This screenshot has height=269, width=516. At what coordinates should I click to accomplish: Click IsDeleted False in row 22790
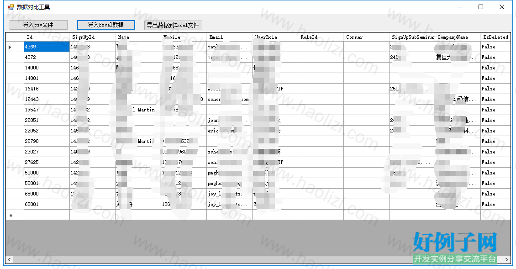click(x=495, y=141)
